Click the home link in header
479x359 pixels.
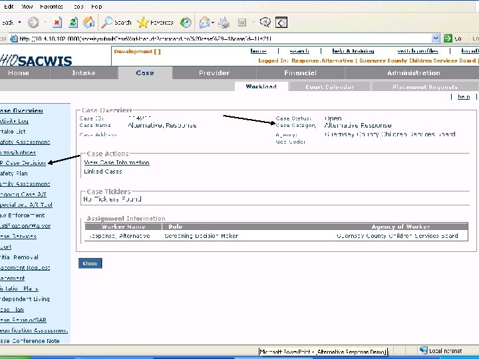point(258,51)
